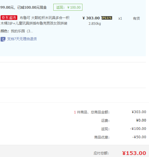Select the -¥50.00 discount value
Viewport: 149px width, 157px height.
click(139, 137)
